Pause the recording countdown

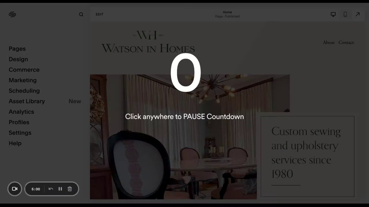click(x=60, y=189)
